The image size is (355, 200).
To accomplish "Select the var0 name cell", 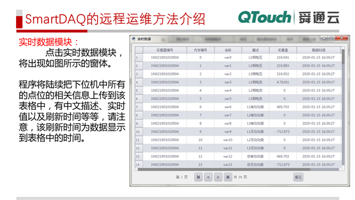I will [x=228, y=58].
